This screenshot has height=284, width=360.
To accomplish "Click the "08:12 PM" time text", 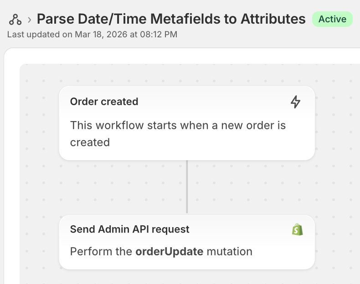I will (x=160, y=34).
